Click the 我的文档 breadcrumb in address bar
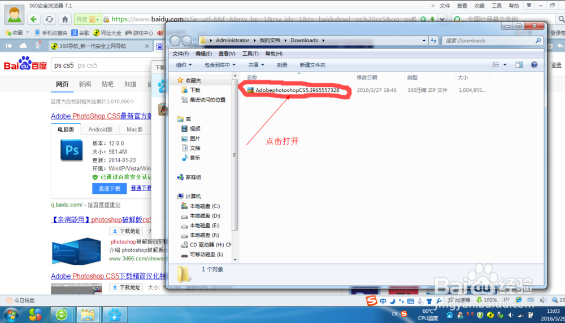The height and width of the screenshot is (323, 565). tap(270, 40)
